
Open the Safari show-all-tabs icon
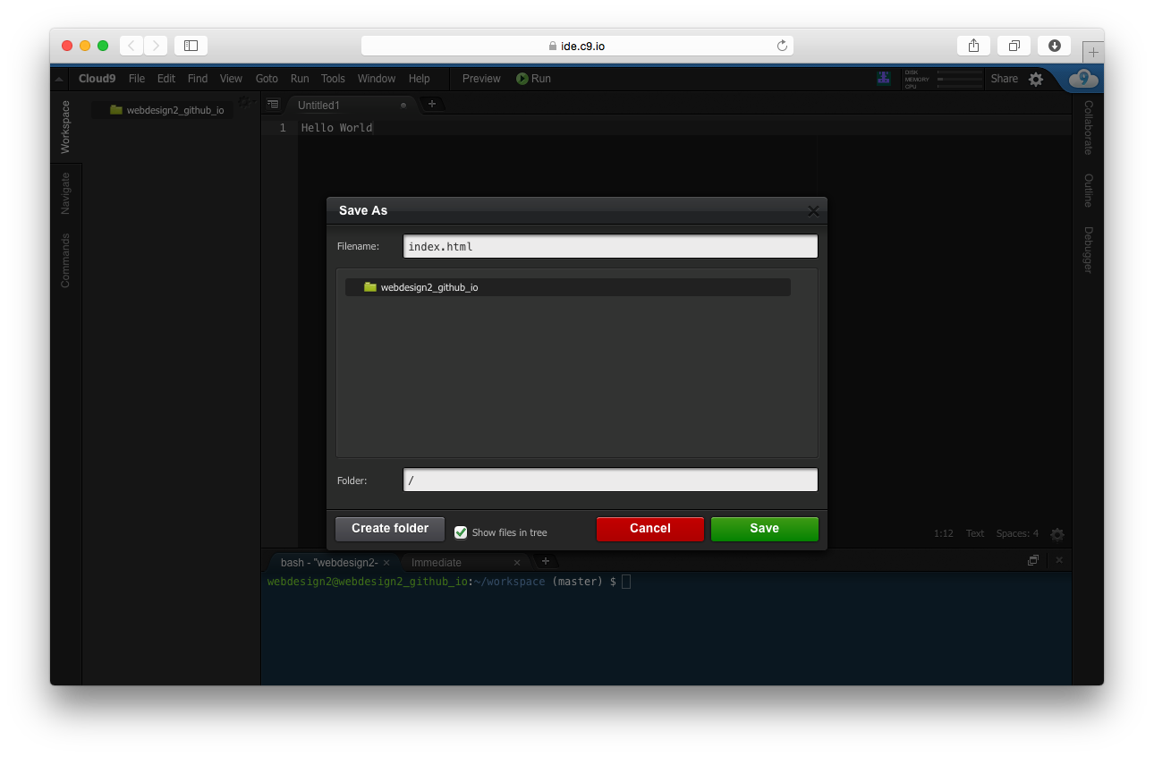1014,46
